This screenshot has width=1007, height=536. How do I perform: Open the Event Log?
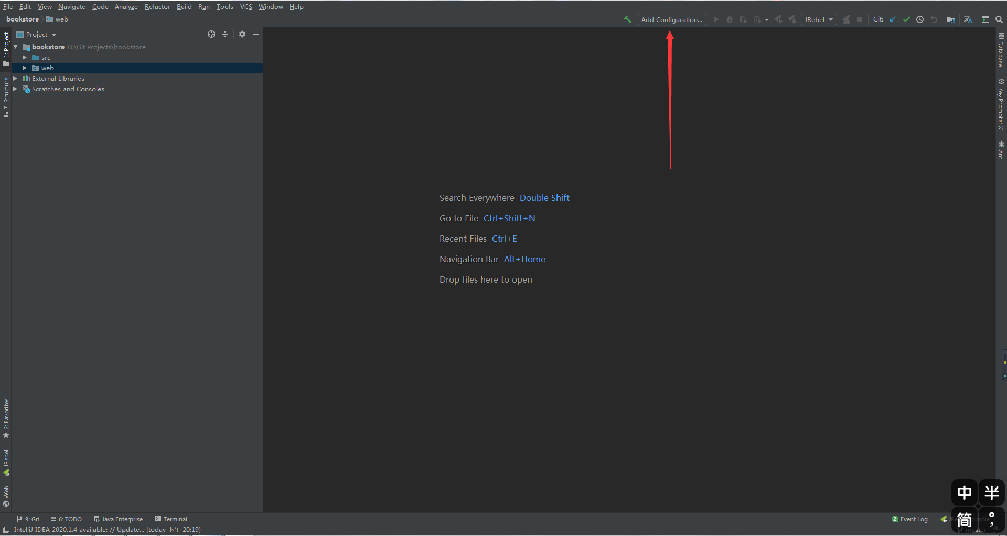pyautogui.click(x=909, y=519)
